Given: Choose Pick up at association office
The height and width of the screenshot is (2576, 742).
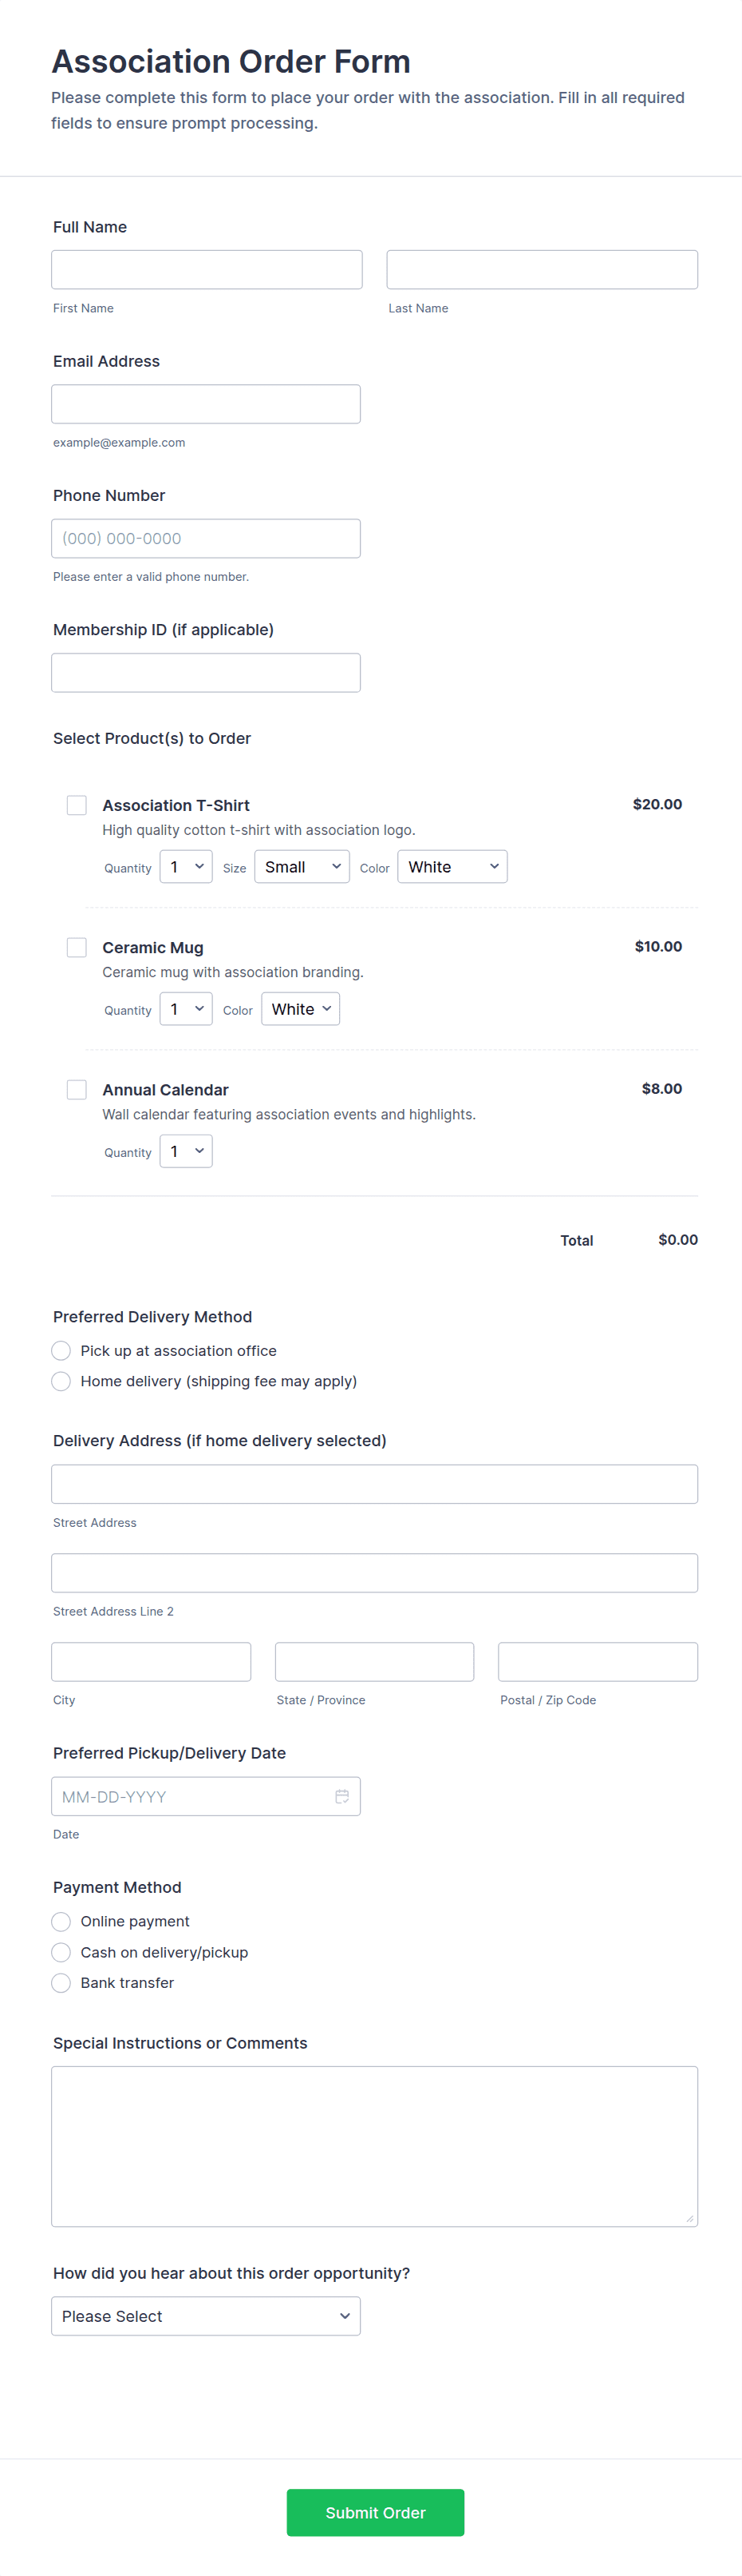Looking at the screenshot, I should click(61, 1350).
